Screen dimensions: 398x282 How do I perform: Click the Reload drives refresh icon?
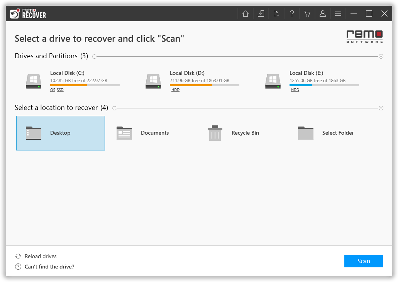18,256
